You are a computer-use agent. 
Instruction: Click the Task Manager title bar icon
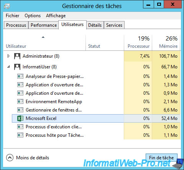coord(7,6)
